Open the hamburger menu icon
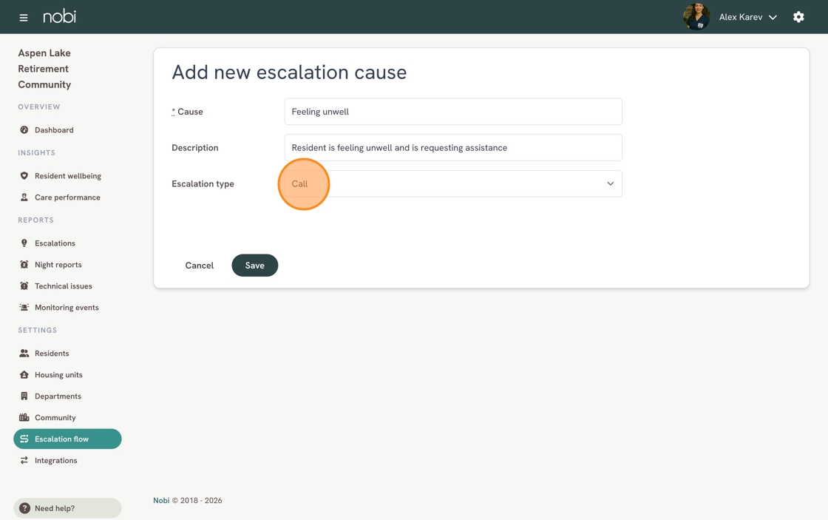This screenshot has width=828, height=520. tap(23, 18)
